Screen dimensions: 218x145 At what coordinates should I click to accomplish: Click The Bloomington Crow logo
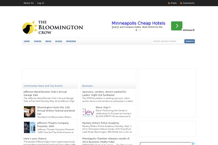(53, 27)
